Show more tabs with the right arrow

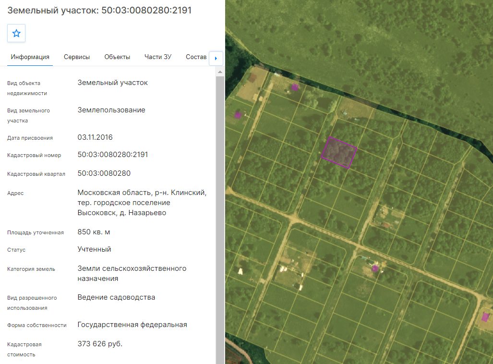point(216,58)
